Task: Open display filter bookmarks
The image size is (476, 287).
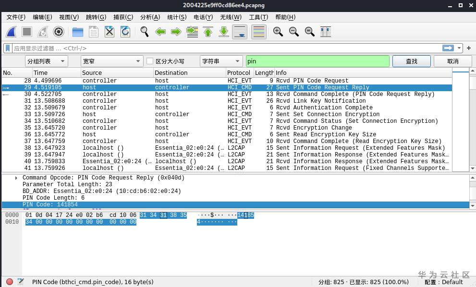Action: (x=8, y=48)
